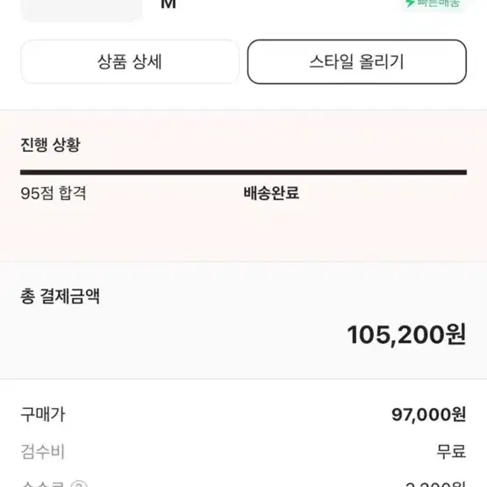This screenshot has height=487, width=487.
Task: Click the 수수료 fee label
Action: click(43, 483)
